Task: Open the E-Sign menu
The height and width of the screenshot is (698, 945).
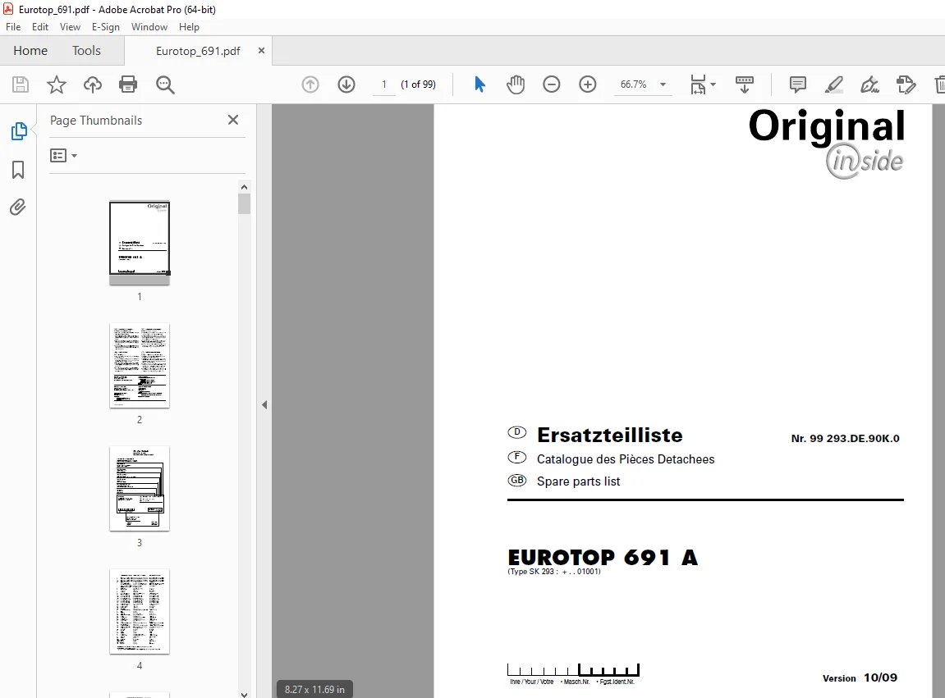Action: pos(105,26)
